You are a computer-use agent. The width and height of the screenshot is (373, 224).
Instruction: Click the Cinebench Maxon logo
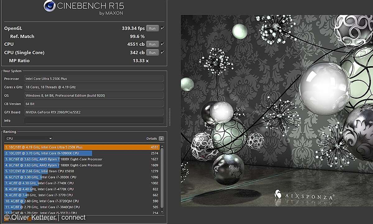50,6
